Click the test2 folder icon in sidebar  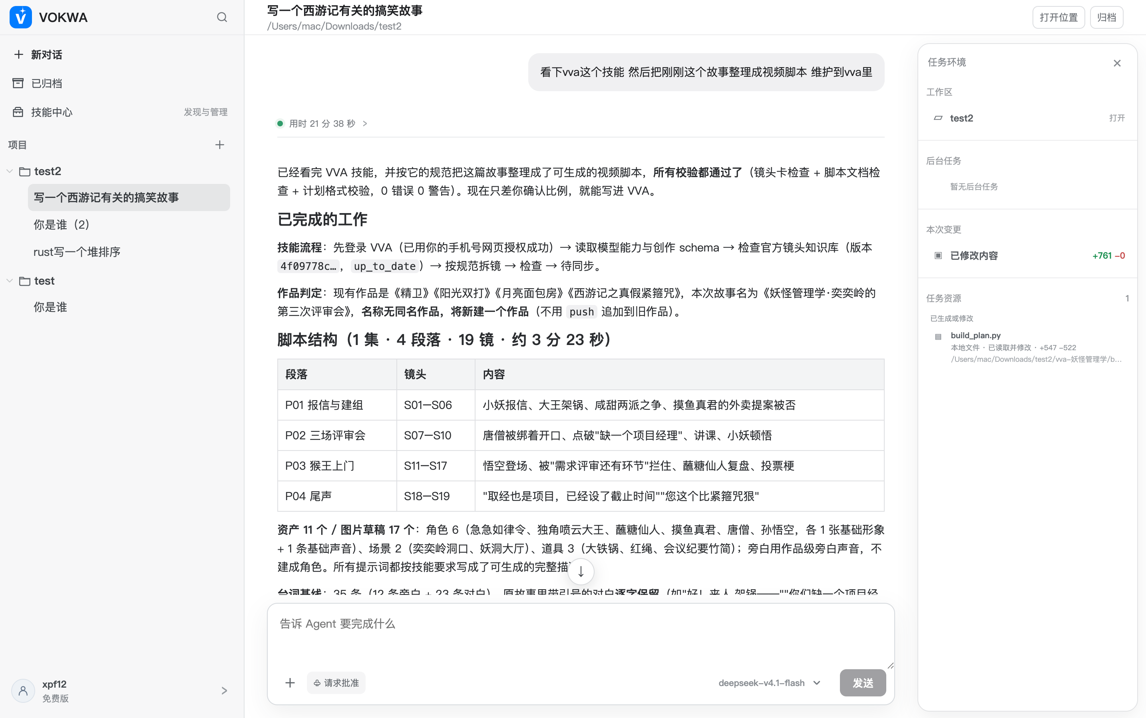(x=25, y=171)
